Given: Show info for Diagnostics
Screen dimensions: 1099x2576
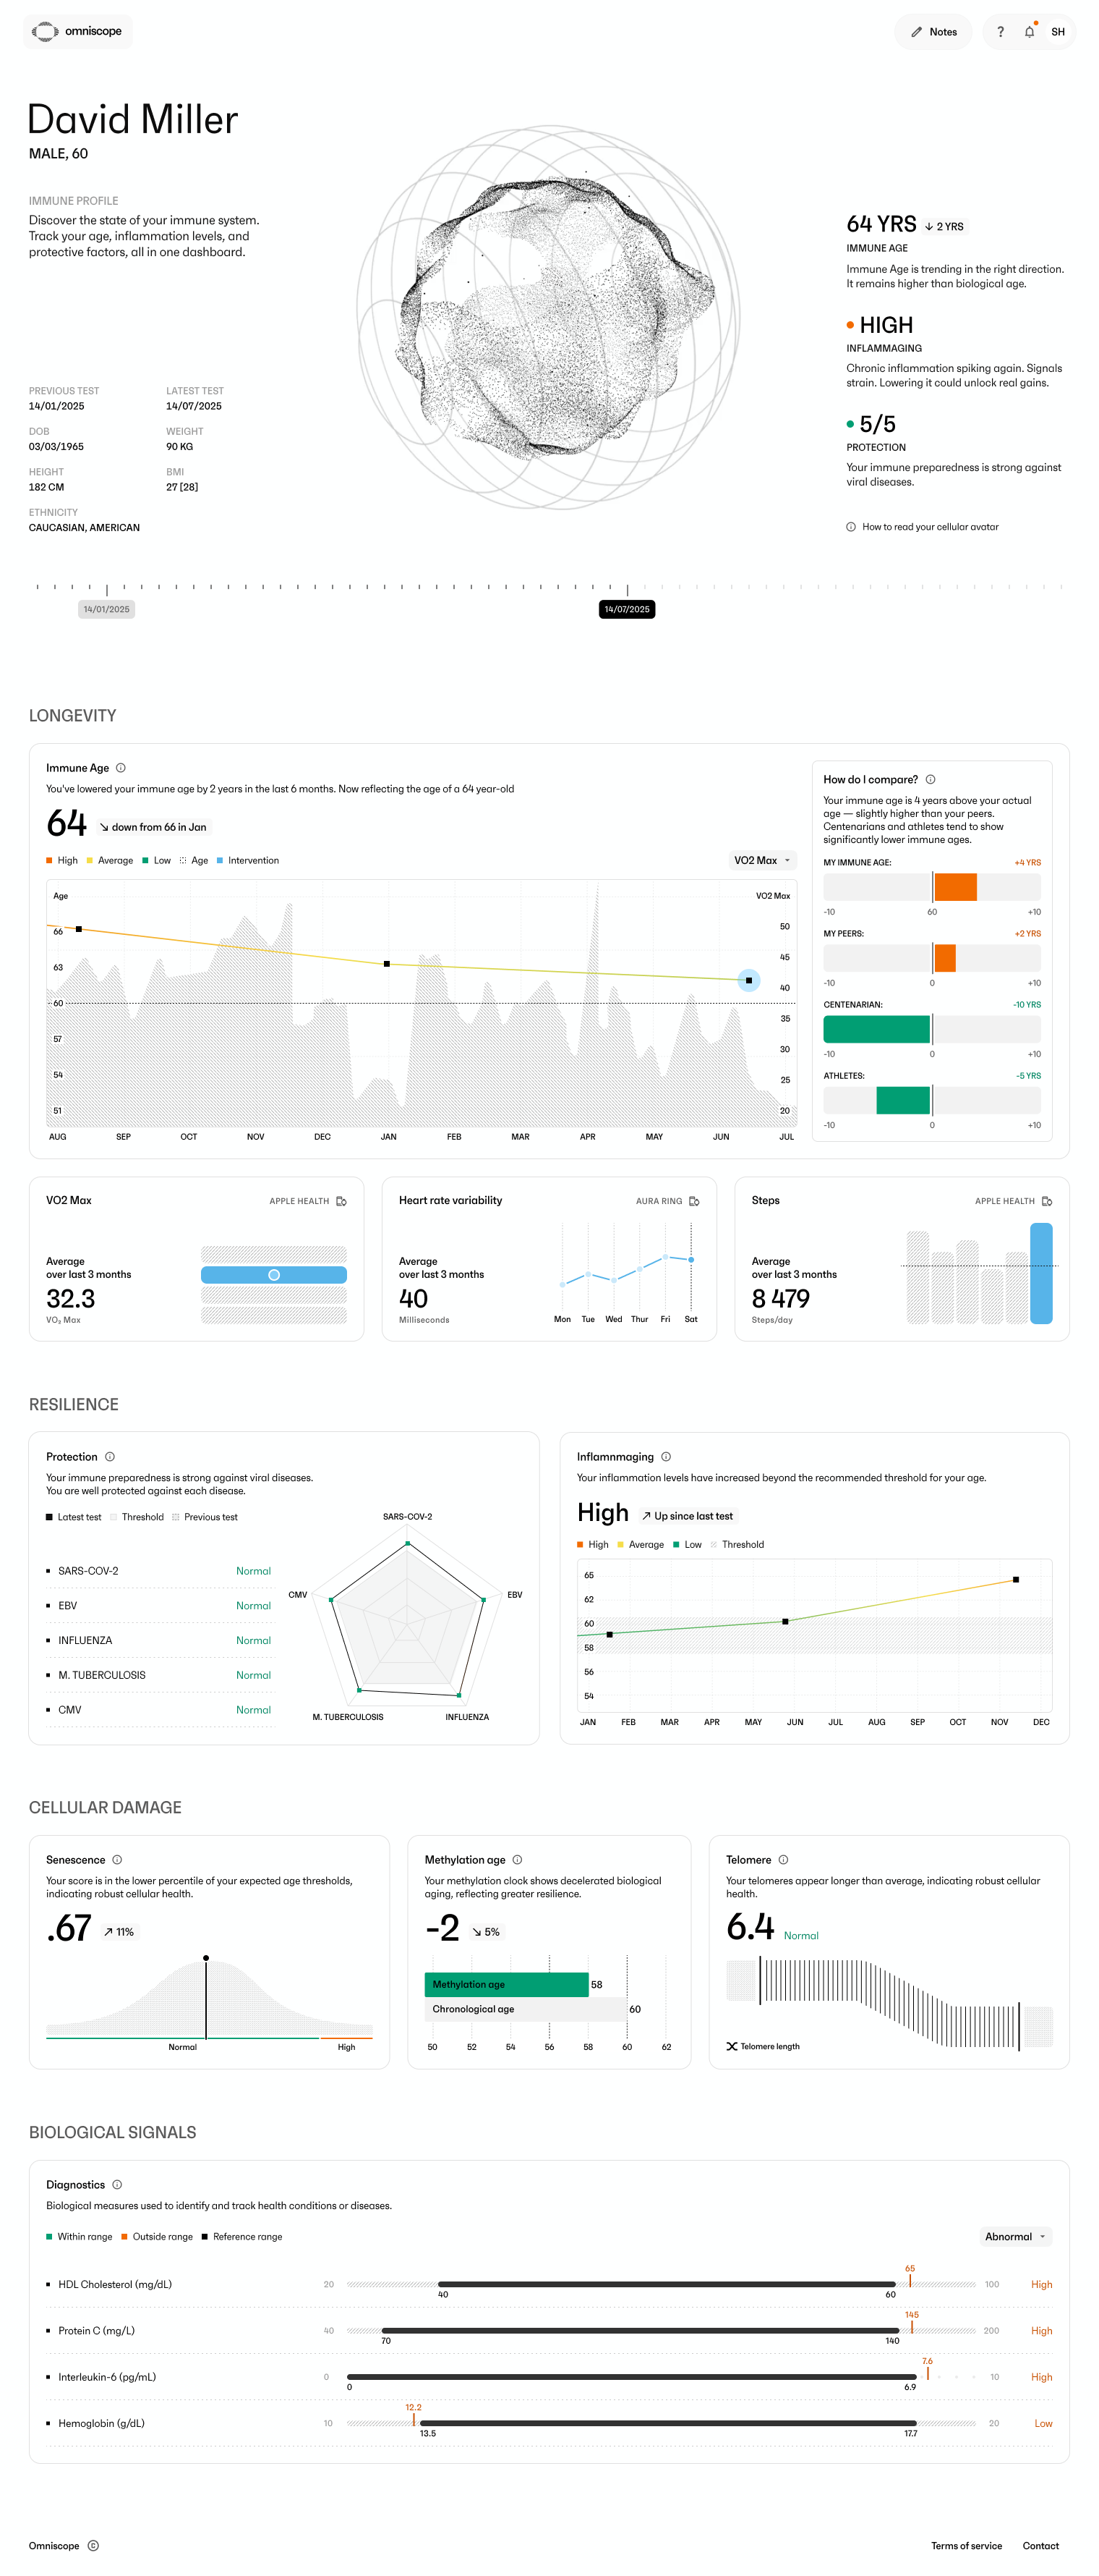Looking at the screenshot, I should 117,2185.
